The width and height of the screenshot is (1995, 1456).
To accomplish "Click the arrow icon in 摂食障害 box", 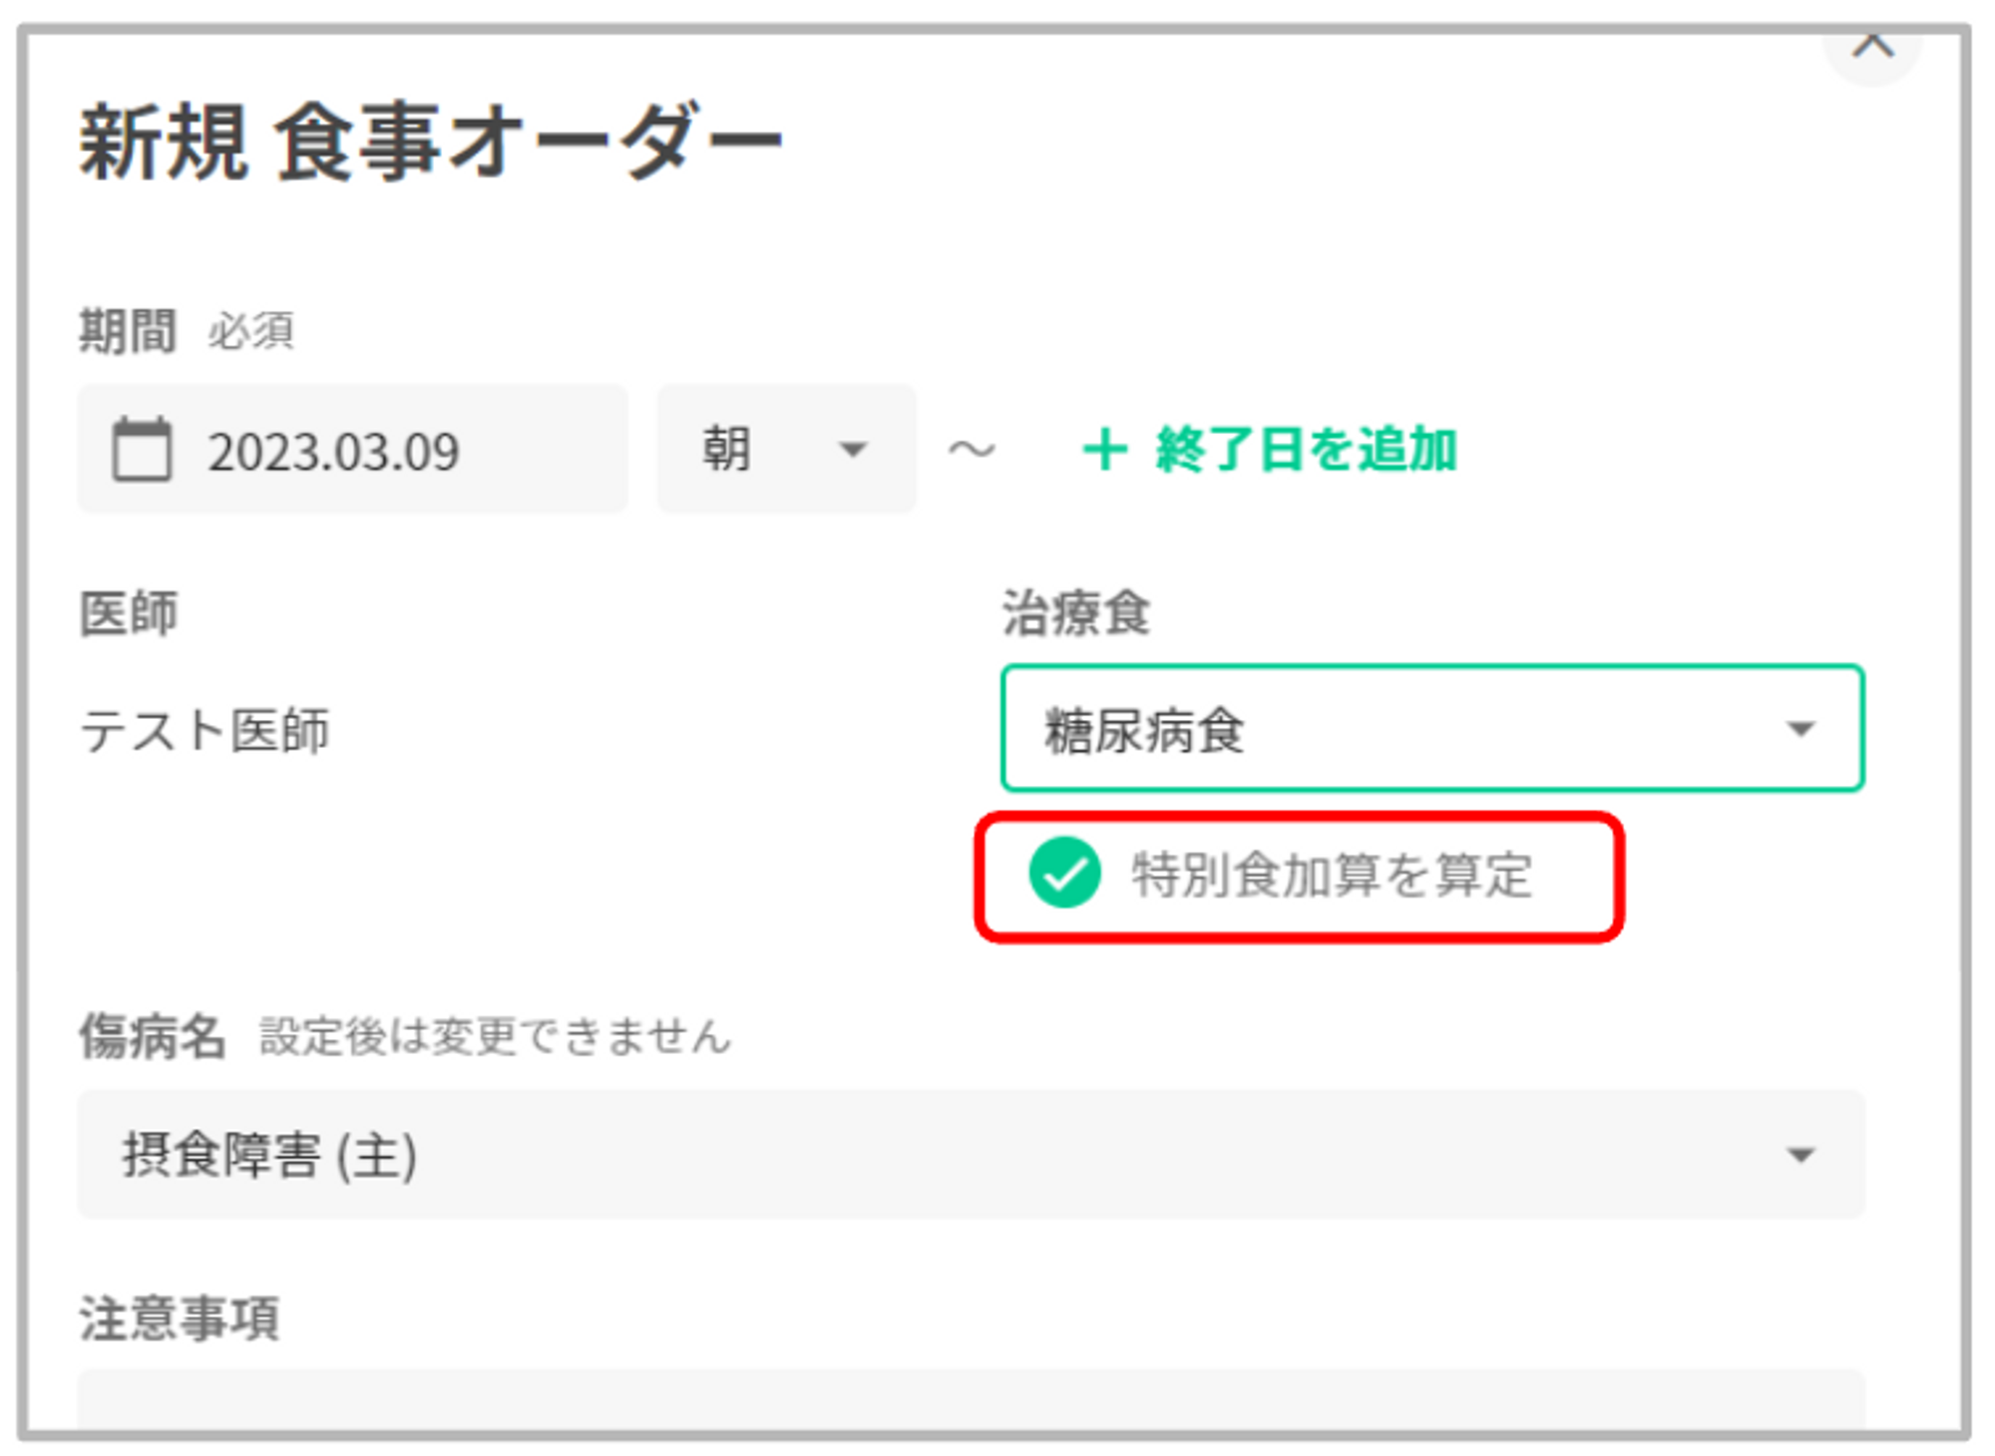I will 1799,1155.
